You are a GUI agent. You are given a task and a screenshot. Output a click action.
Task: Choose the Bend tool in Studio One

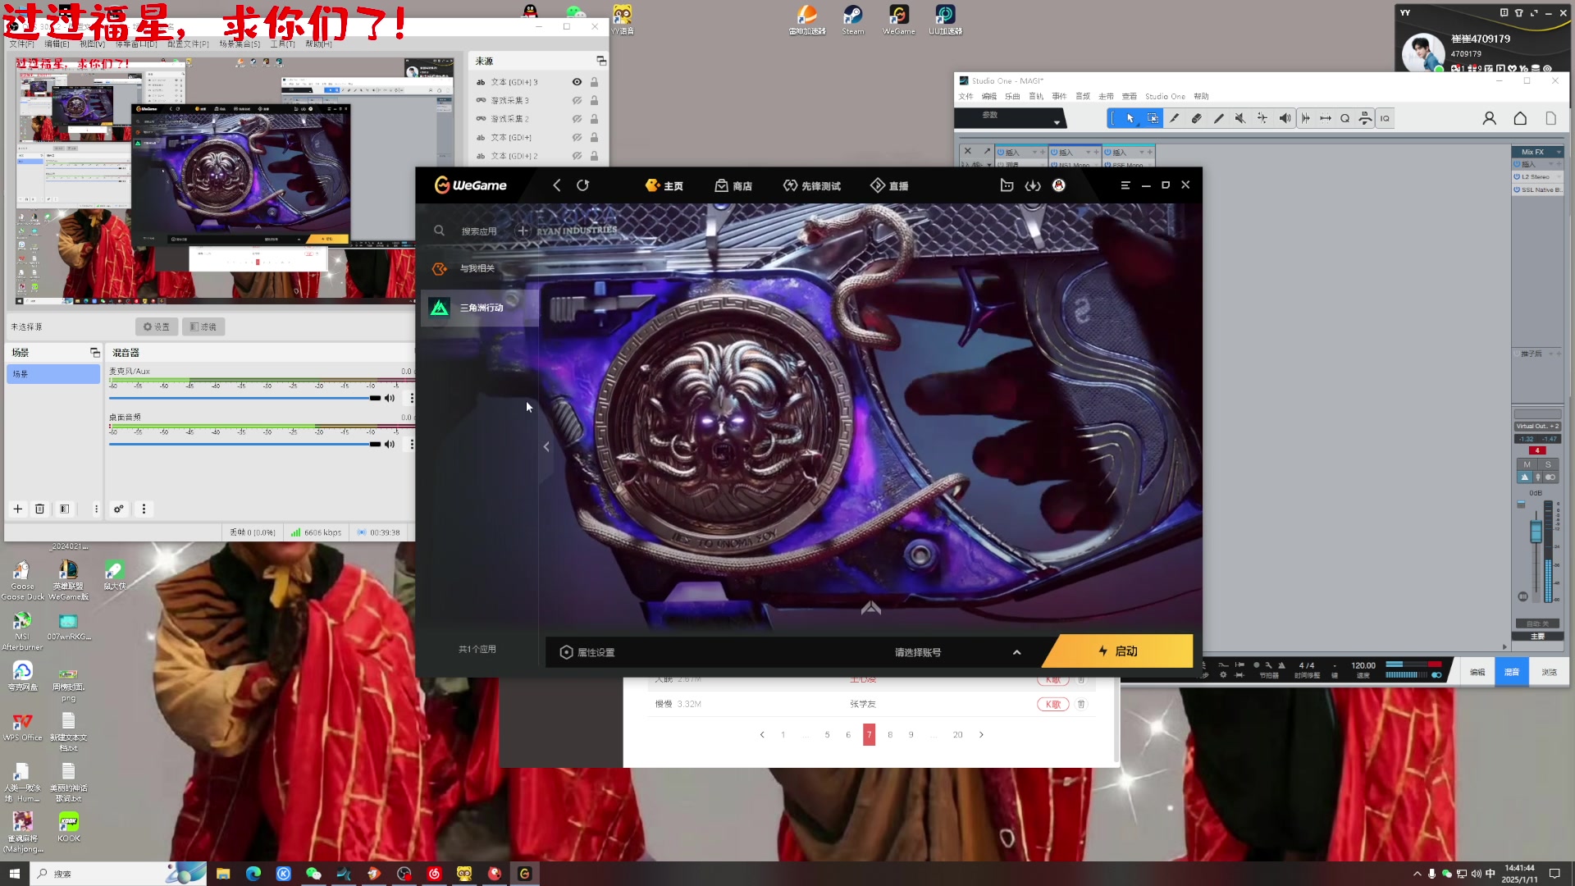[1262, 118]
